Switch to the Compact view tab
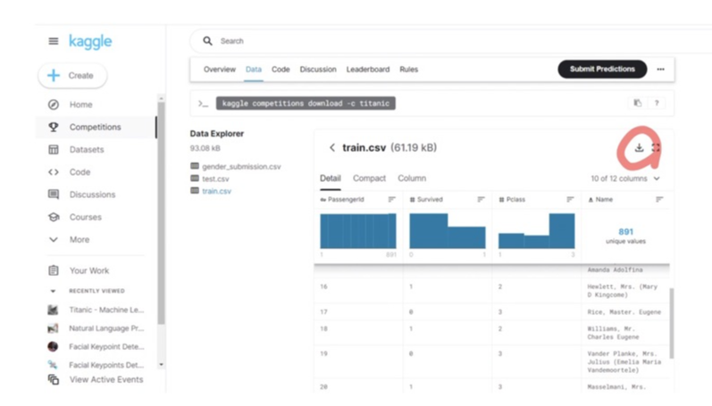 (369, 178)
